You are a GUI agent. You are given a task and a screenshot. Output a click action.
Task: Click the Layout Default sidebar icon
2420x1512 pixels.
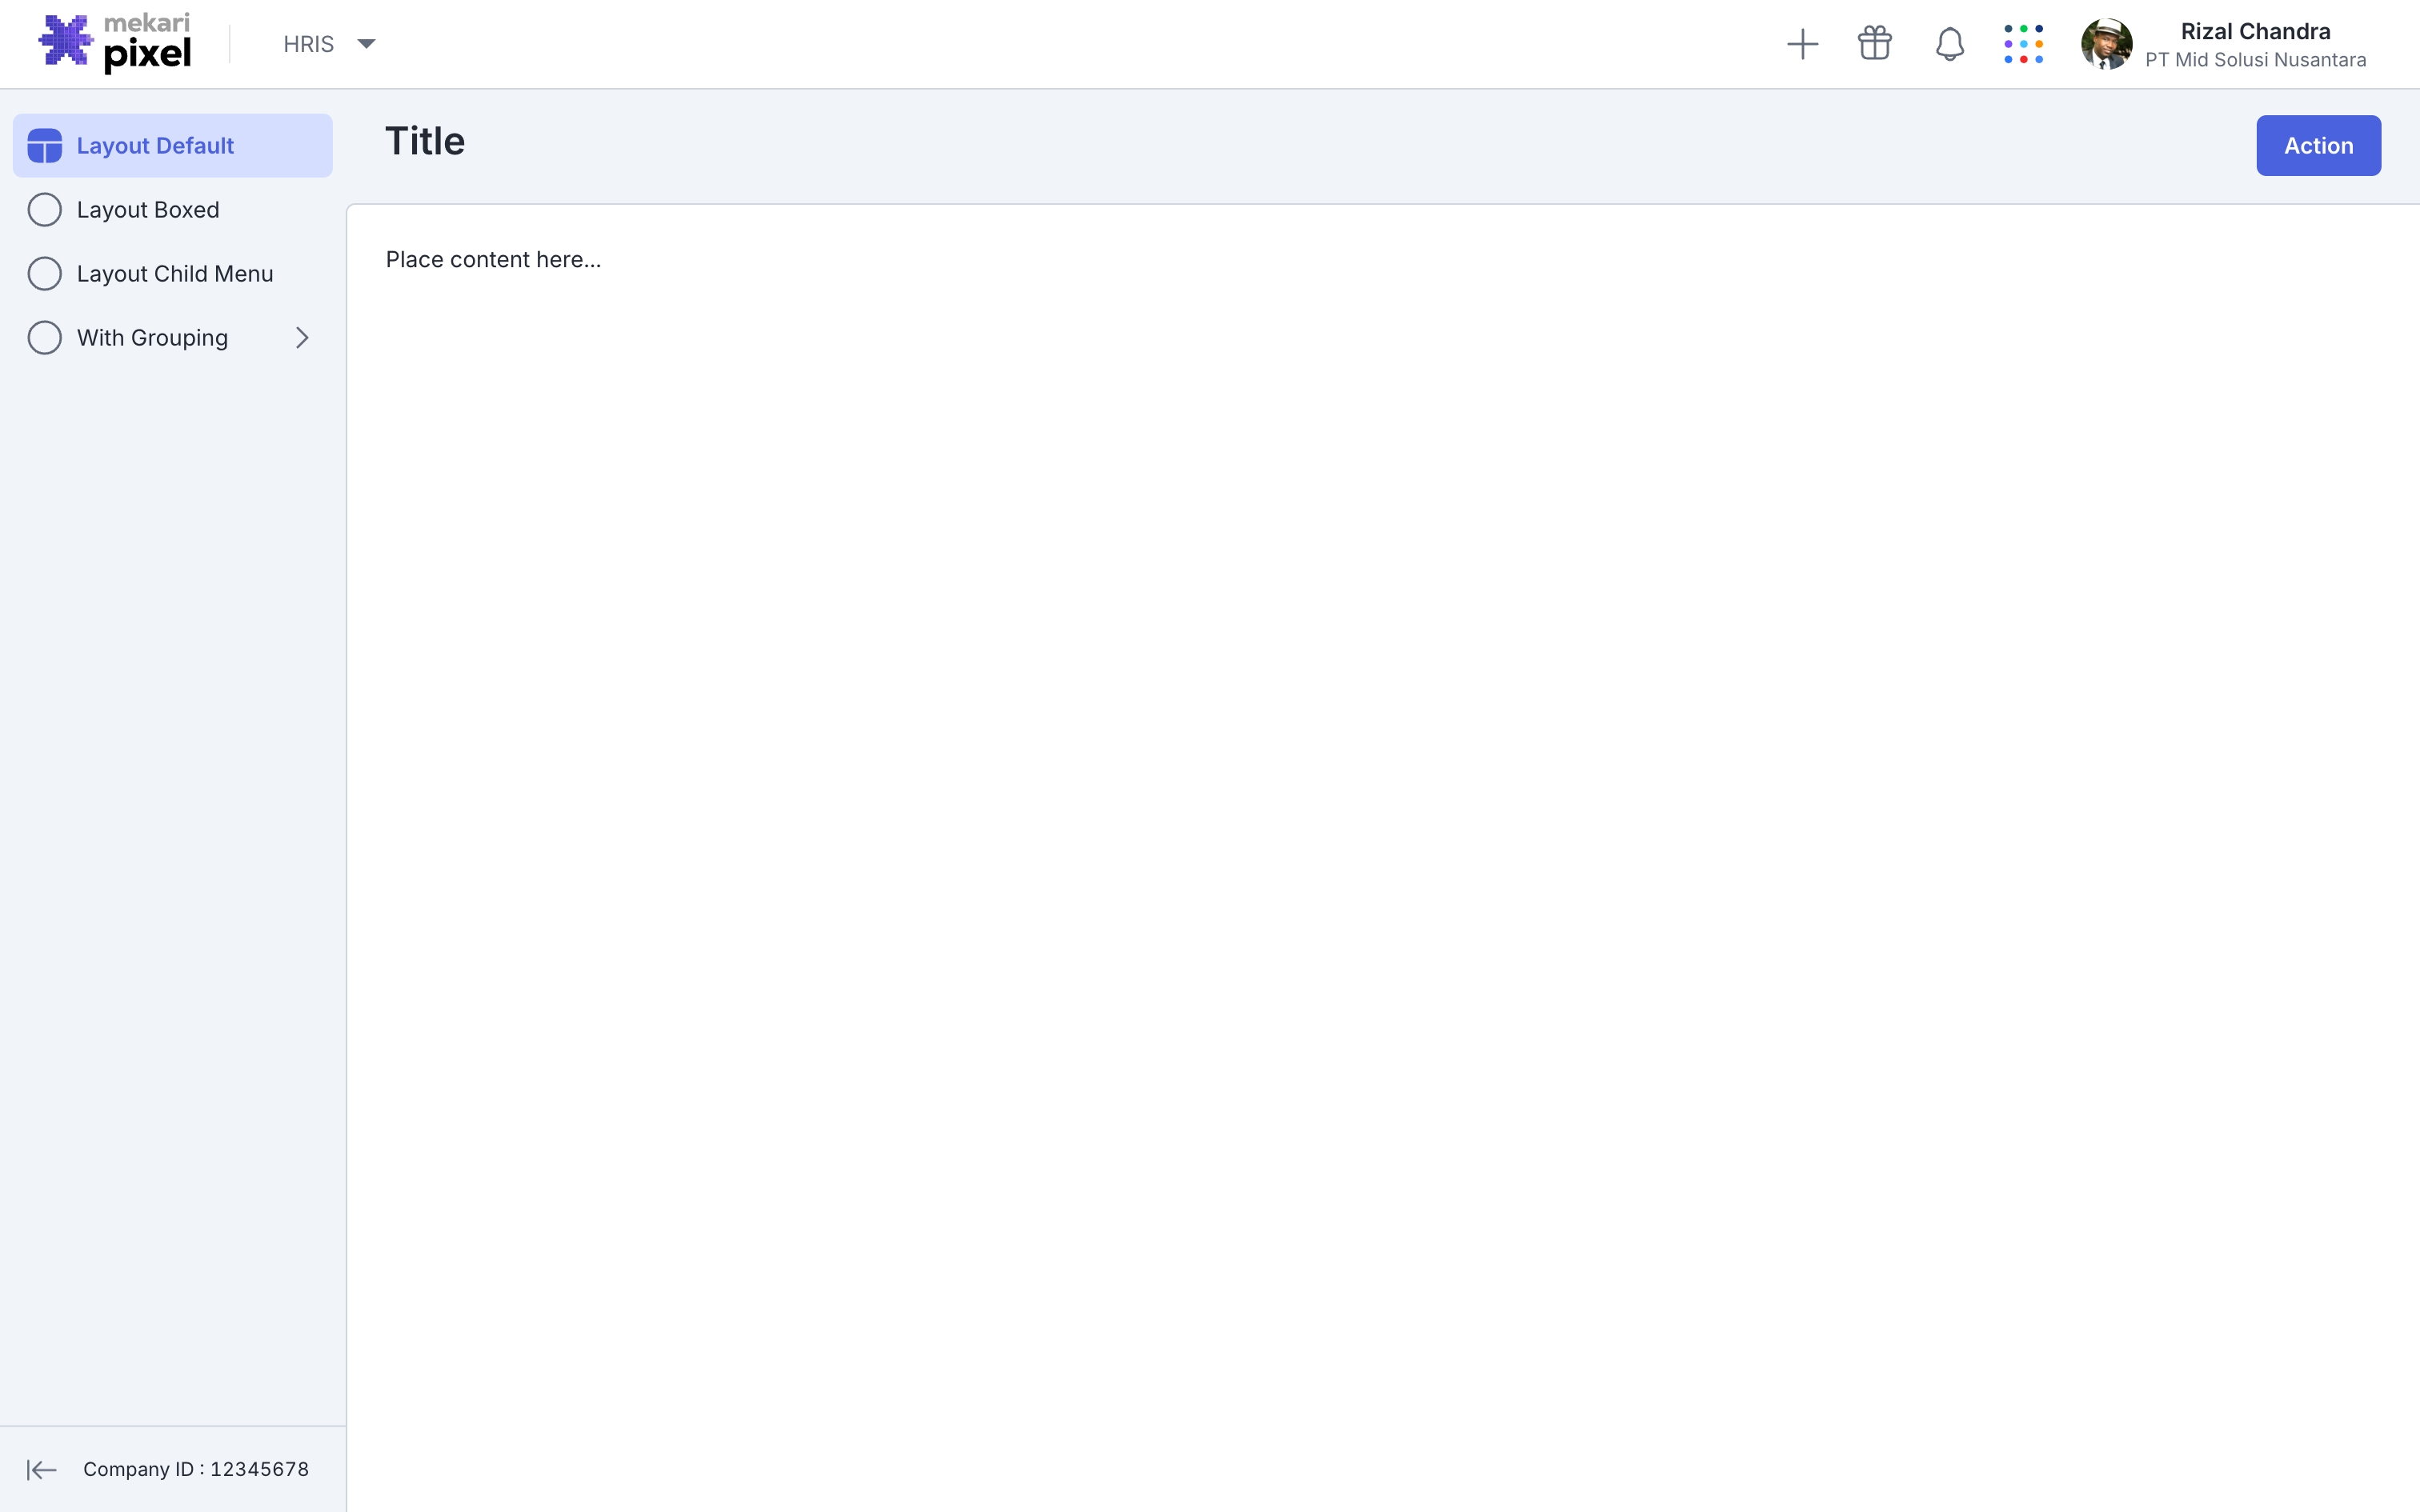[45, 146]
